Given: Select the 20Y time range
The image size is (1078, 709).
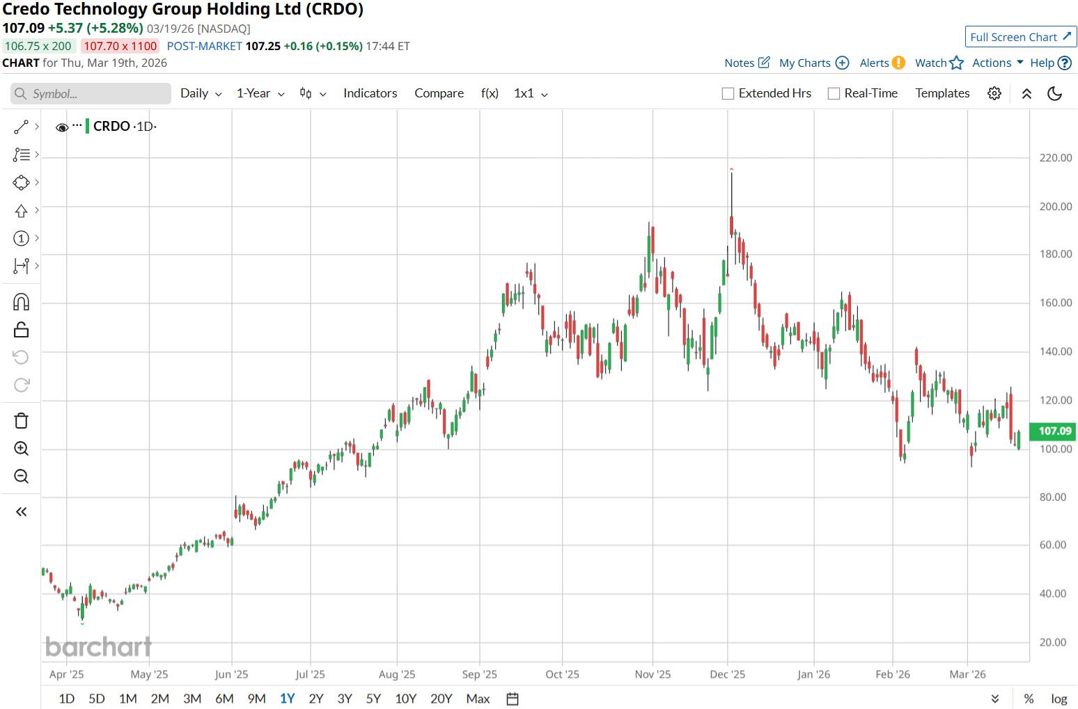Looking at the screenshot, I should pos(442,699).
